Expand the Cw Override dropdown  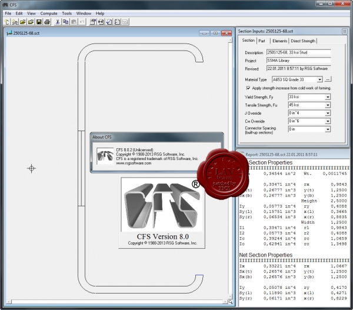coord(328,121)
